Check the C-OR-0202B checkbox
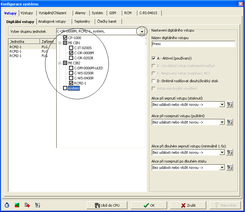This screenshot has width=245, height=212. (71, 58)
